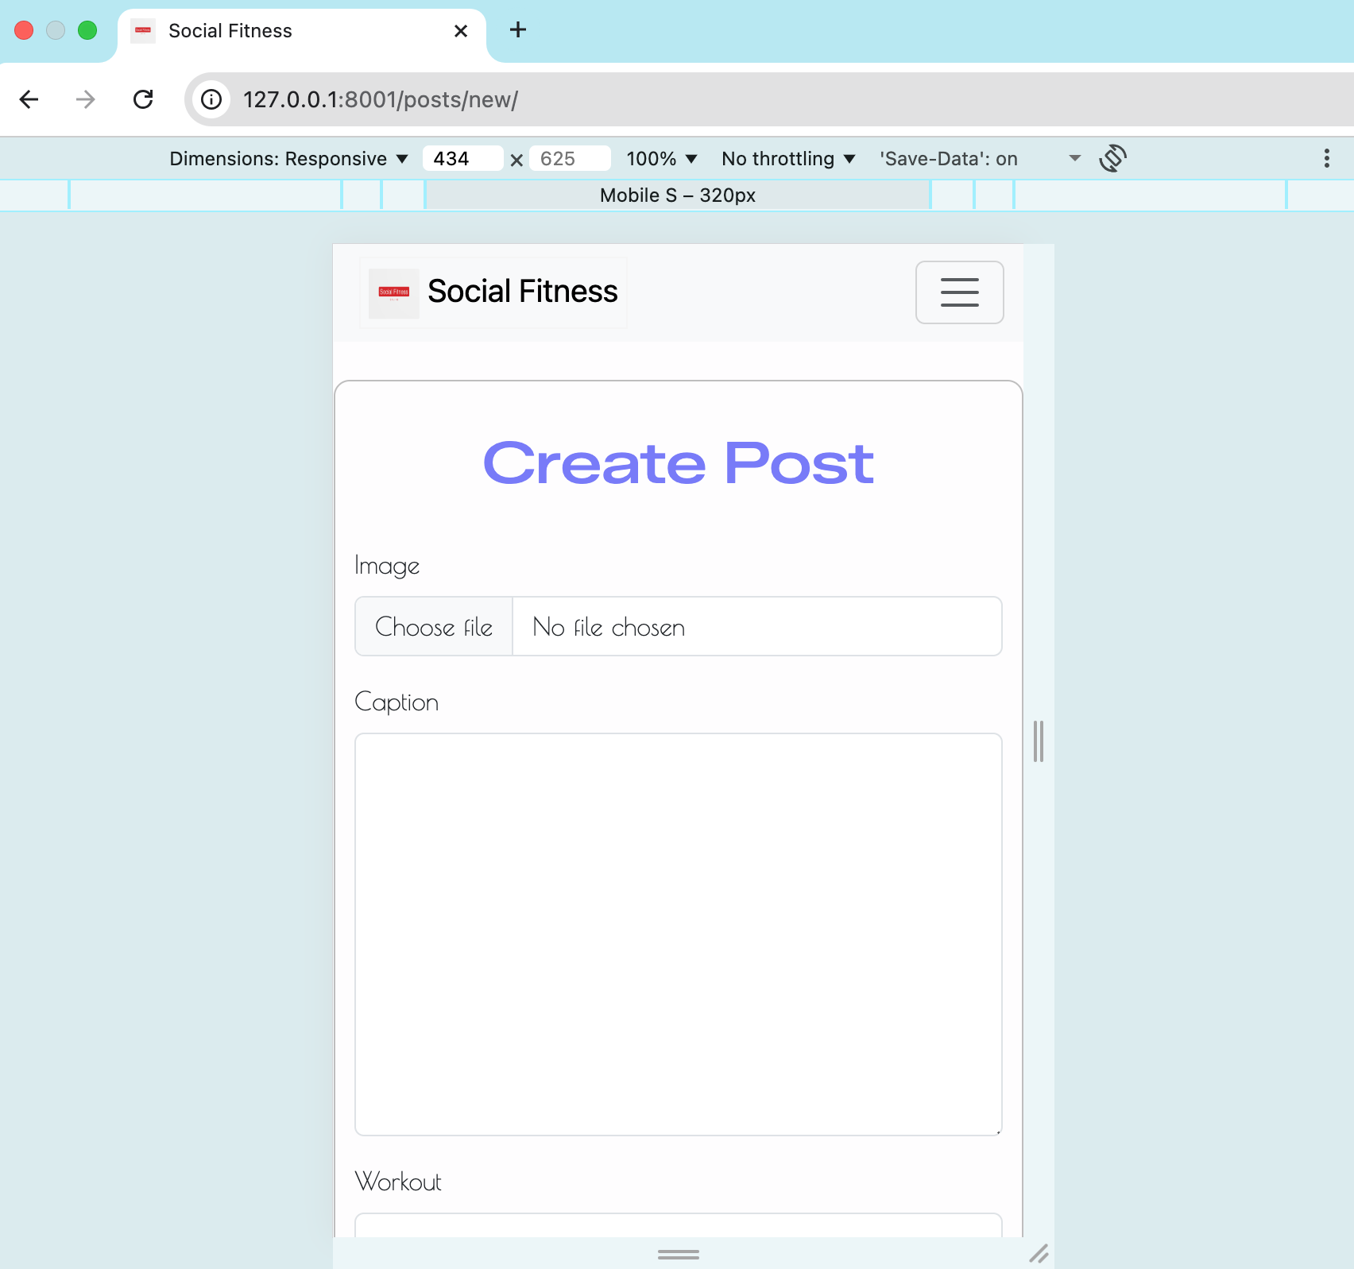Switch to the Social Fitness browser tab
1354x1269 pixels.
238,30
